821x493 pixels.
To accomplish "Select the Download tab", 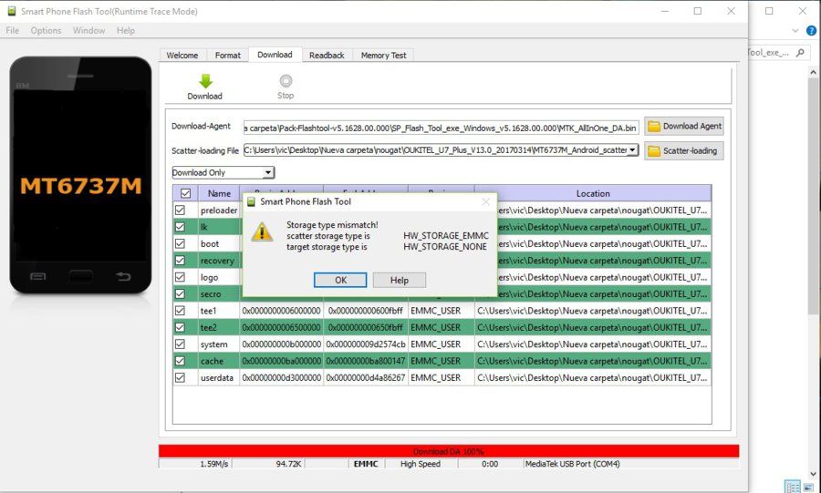I will pyautogui.click(x=275, y=55).
